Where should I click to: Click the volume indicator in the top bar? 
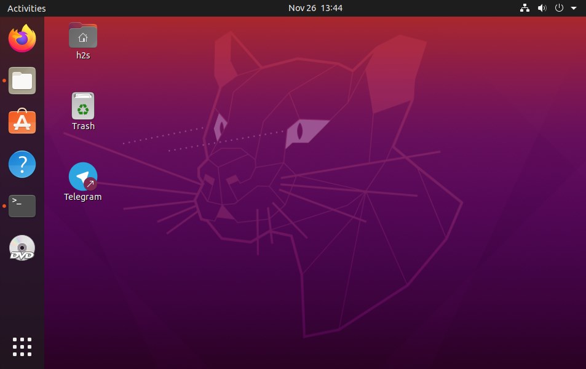click(542, 8)
